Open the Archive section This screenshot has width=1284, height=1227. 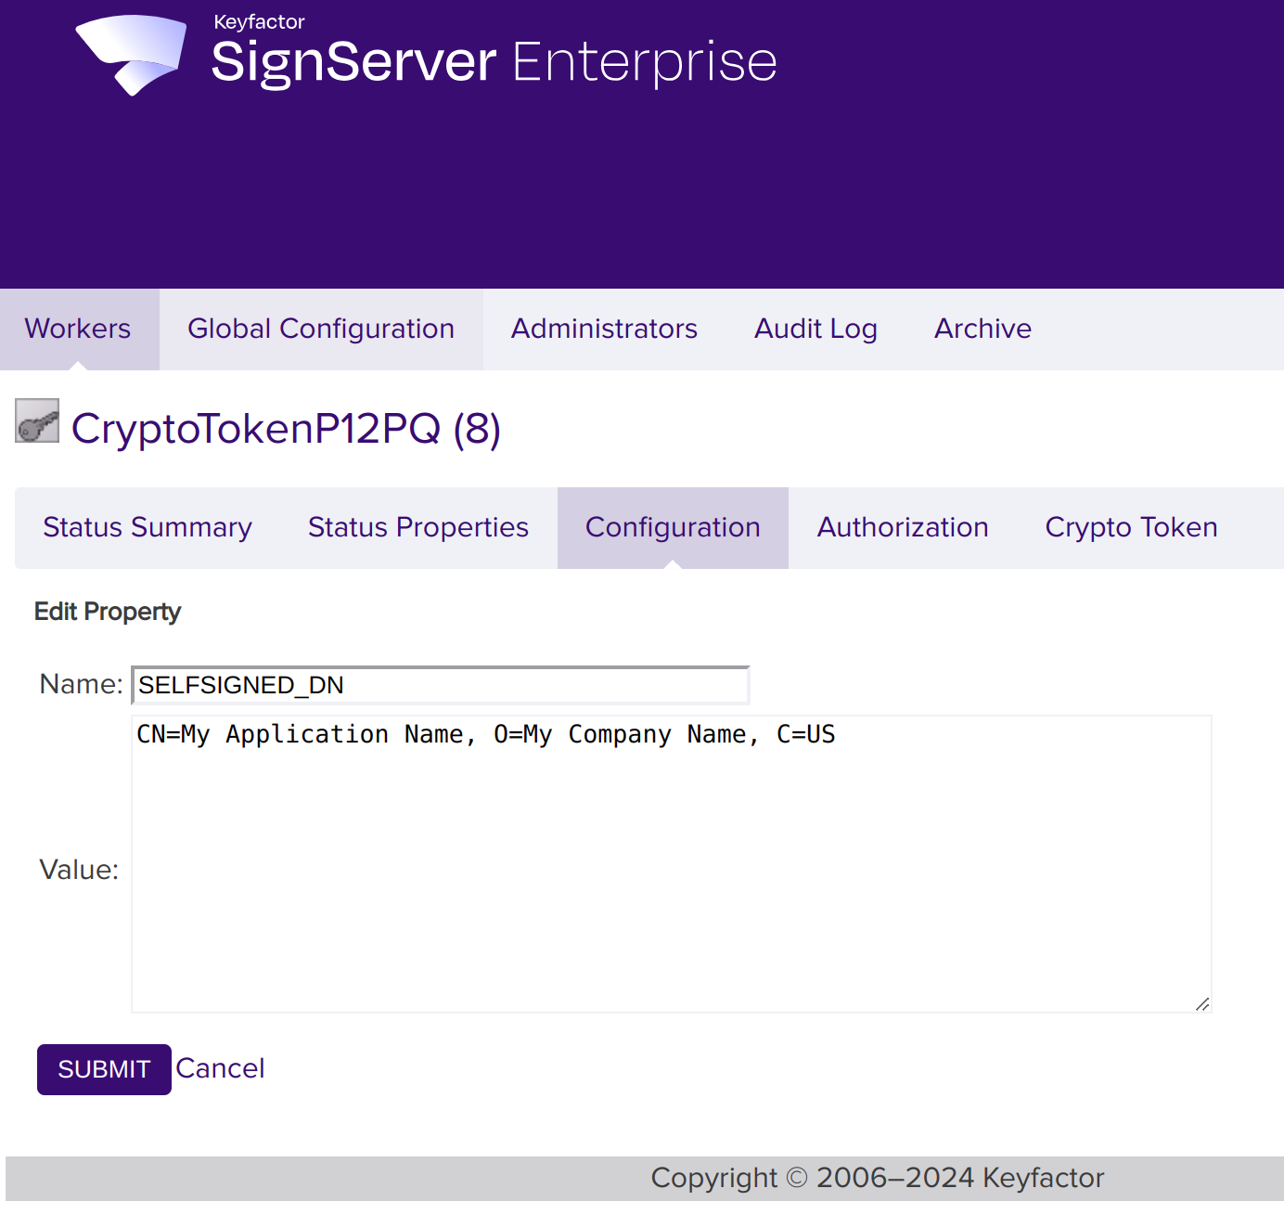coord(982,329)
